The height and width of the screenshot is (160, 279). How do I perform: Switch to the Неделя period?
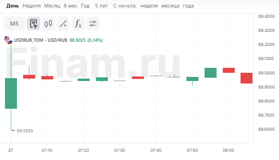[x=31, y=6]
